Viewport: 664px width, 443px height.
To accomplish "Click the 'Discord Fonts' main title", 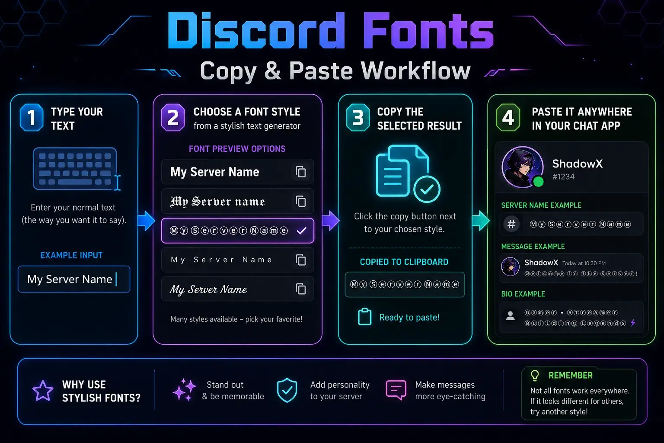I will tap(331, 30).
